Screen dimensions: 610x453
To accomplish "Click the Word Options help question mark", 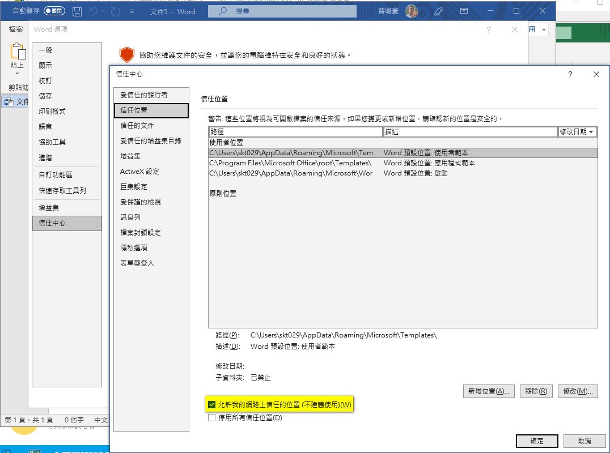I will 488,30.
